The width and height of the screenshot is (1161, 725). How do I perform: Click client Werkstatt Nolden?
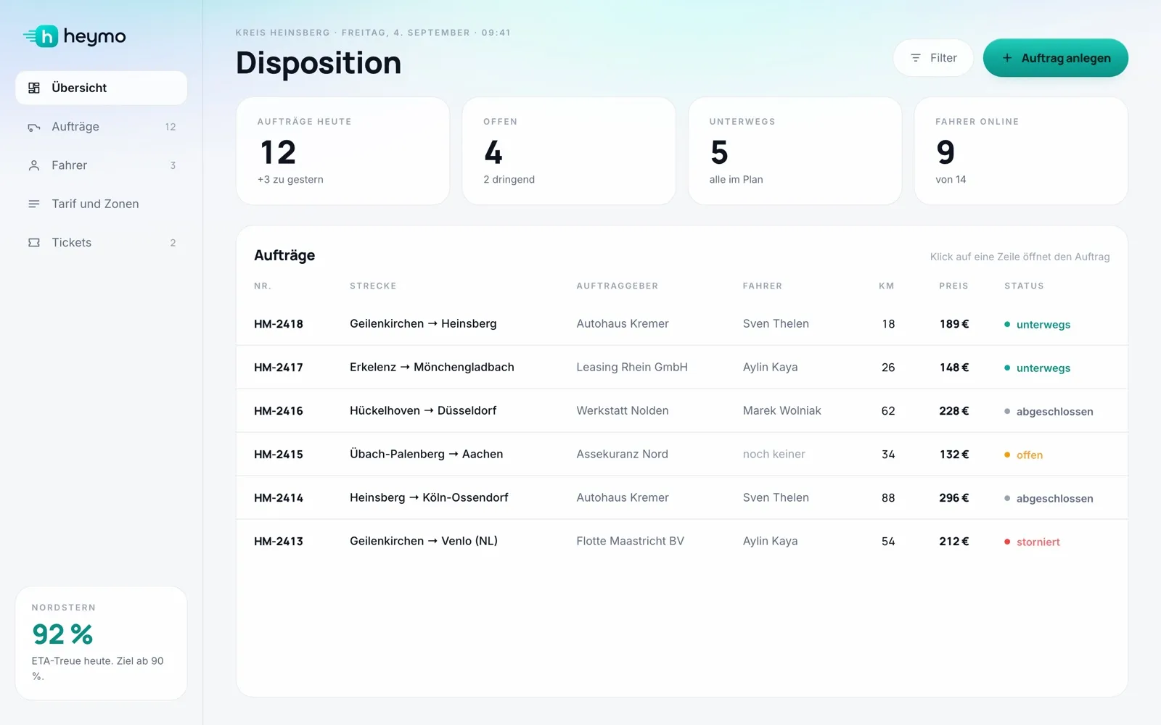click(623, 410)
